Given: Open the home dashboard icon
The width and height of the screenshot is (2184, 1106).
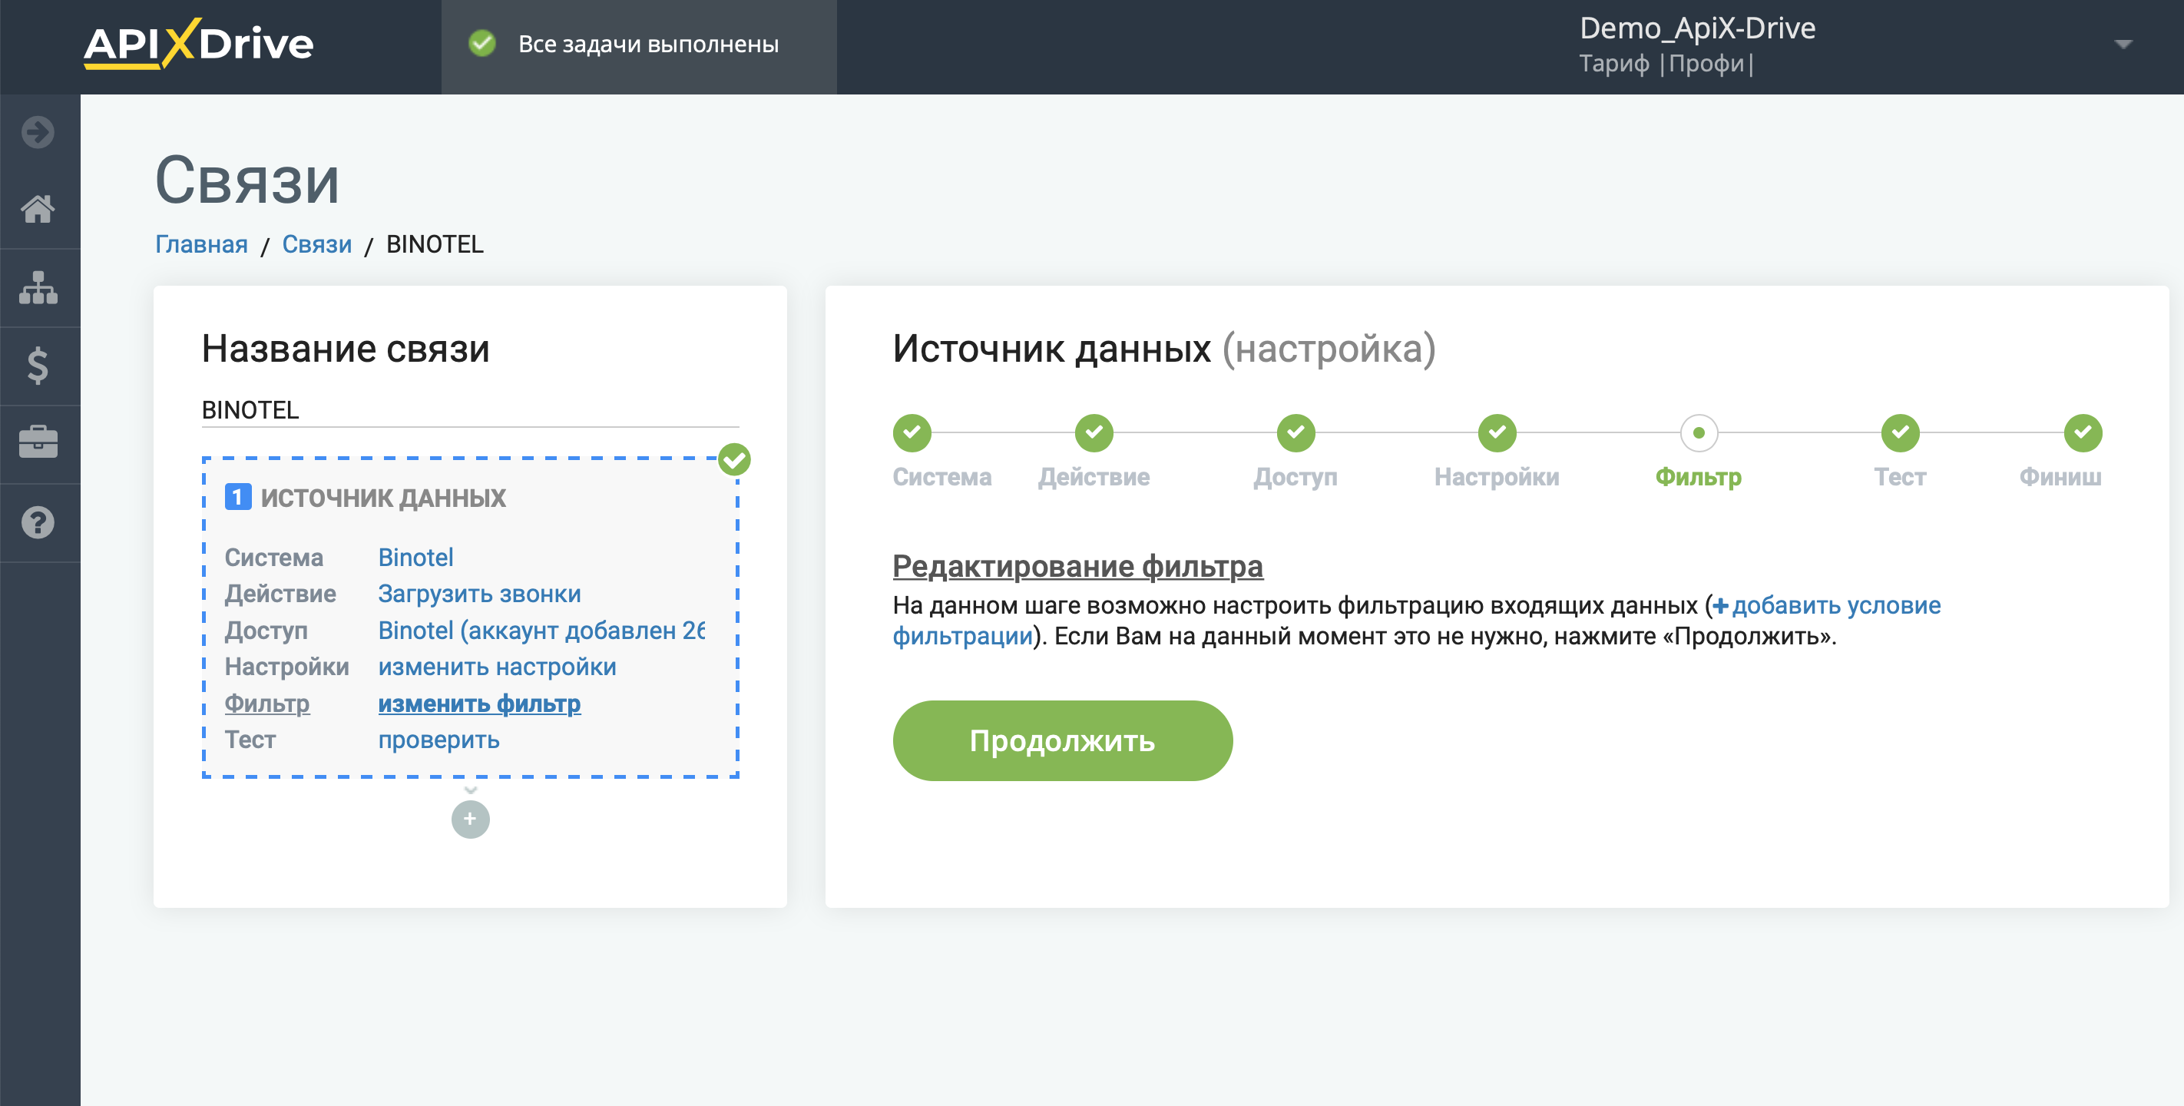Looking at the screenshot, I should pos(38,209).
